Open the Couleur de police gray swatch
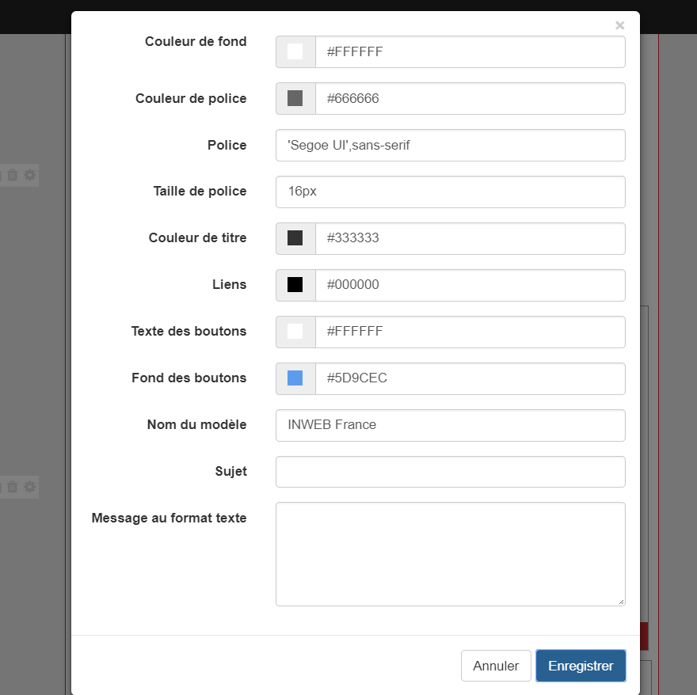Viewport: 697px width, 695px height. click(295, 98)
